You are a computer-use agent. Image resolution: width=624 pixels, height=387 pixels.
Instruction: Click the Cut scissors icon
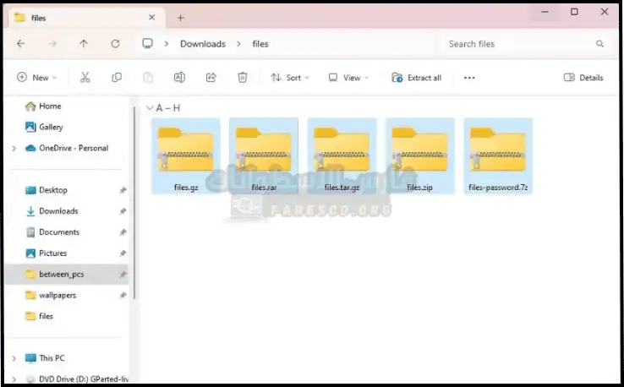[x=85, y=78]
